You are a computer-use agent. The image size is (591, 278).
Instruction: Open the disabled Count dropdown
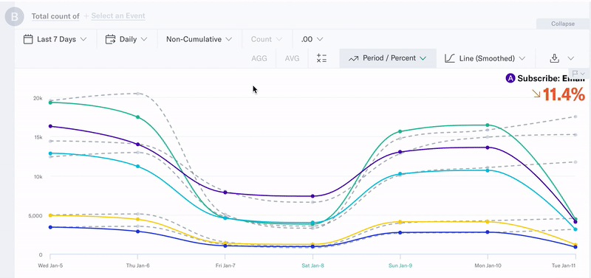267,39
